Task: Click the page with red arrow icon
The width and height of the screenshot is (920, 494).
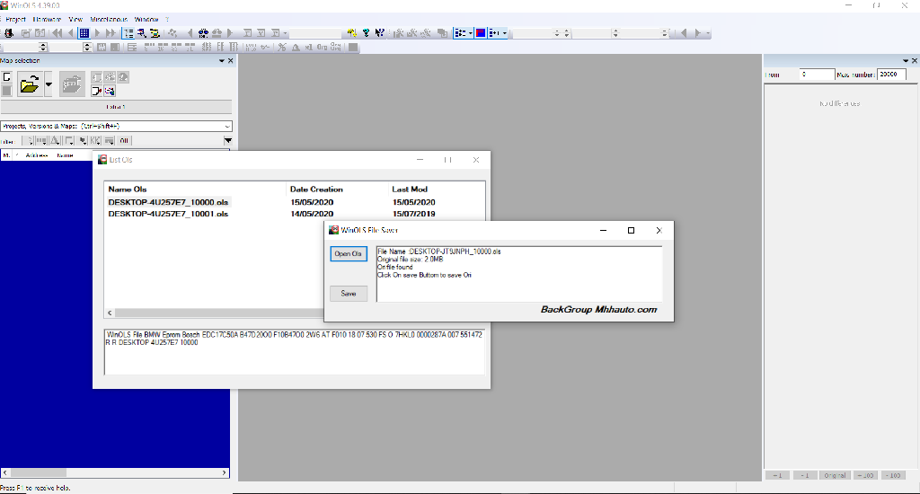Action: point(96,91)
